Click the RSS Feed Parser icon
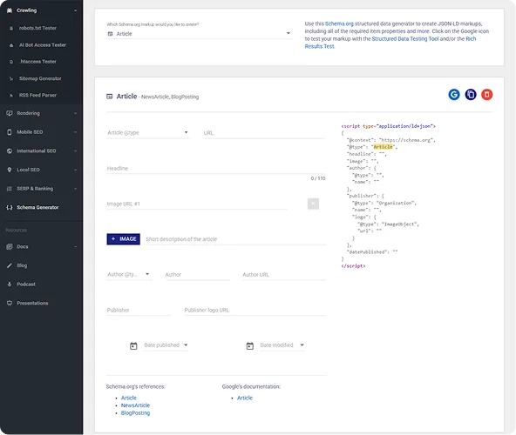 coord(11,96)
